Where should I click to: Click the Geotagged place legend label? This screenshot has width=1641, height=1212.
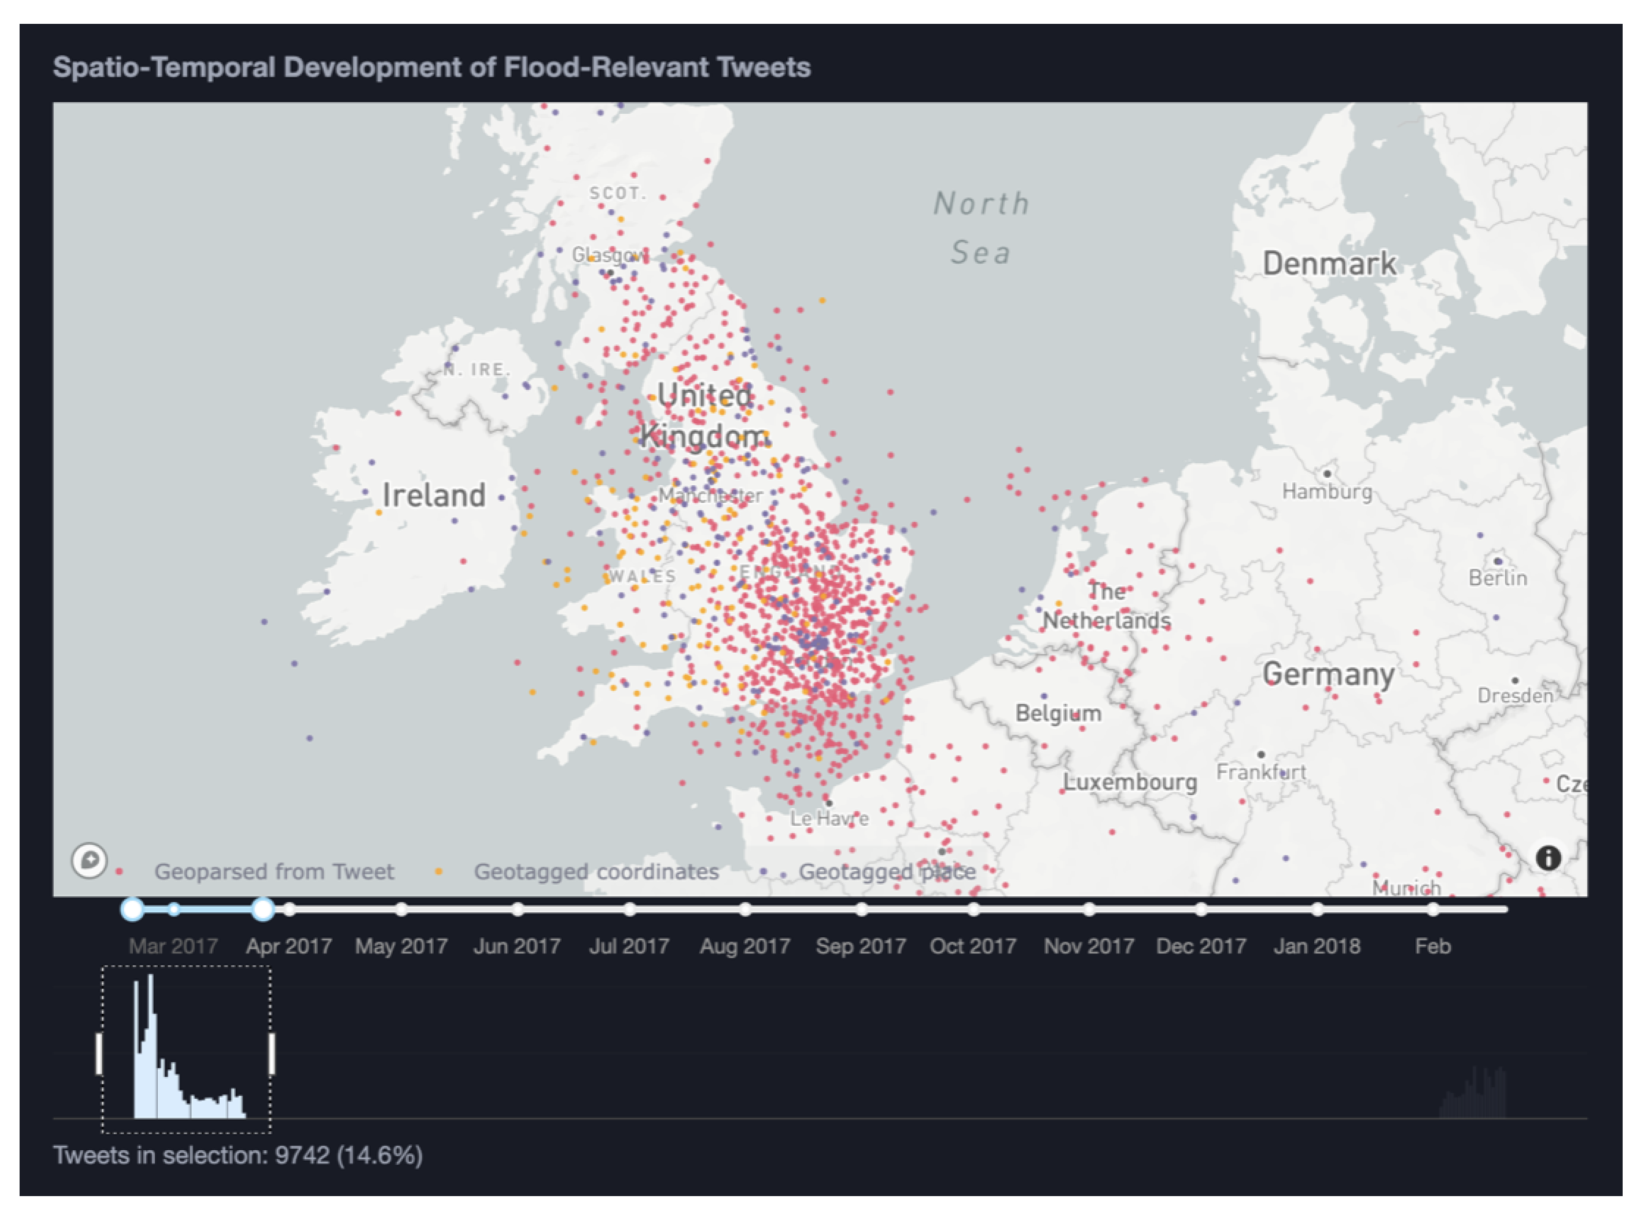[887, 872]
